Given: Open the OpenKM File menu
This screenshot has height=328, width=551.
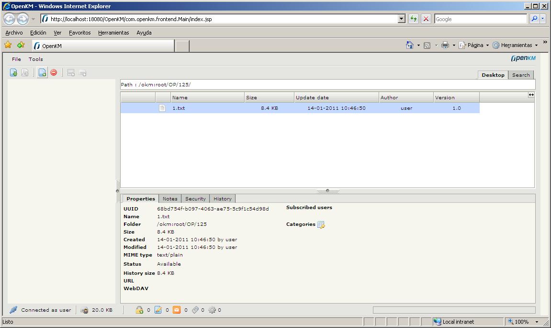Looking at the screenshot, I should pyautogui.click(x=16, y=59).
